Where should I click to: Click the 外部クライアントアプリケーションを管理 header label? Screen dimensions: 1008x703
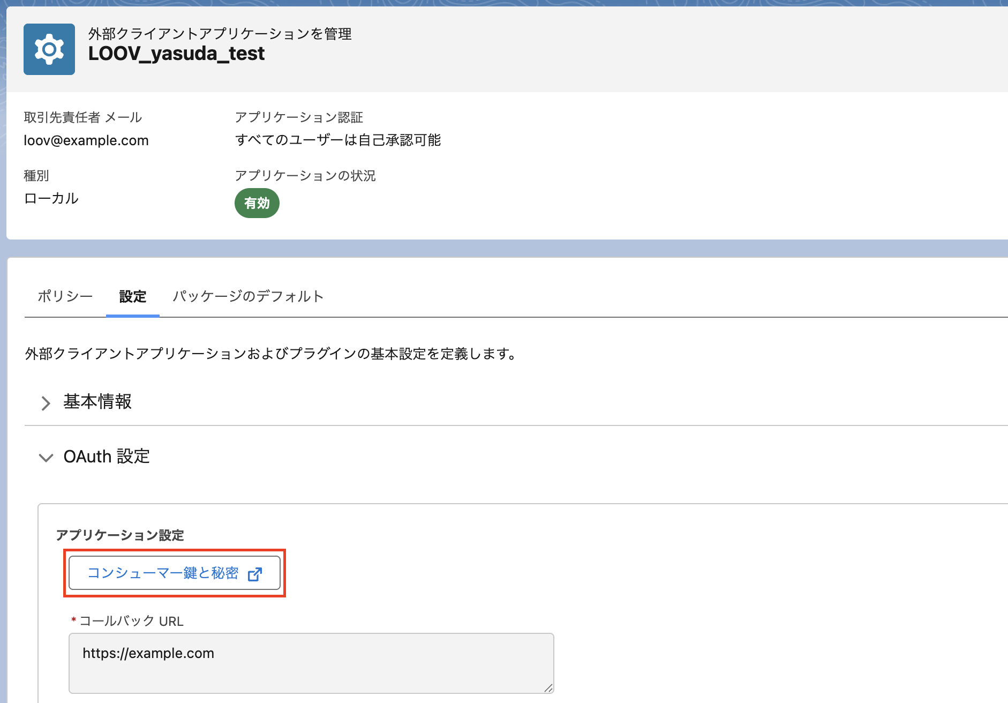pos(220,34)
